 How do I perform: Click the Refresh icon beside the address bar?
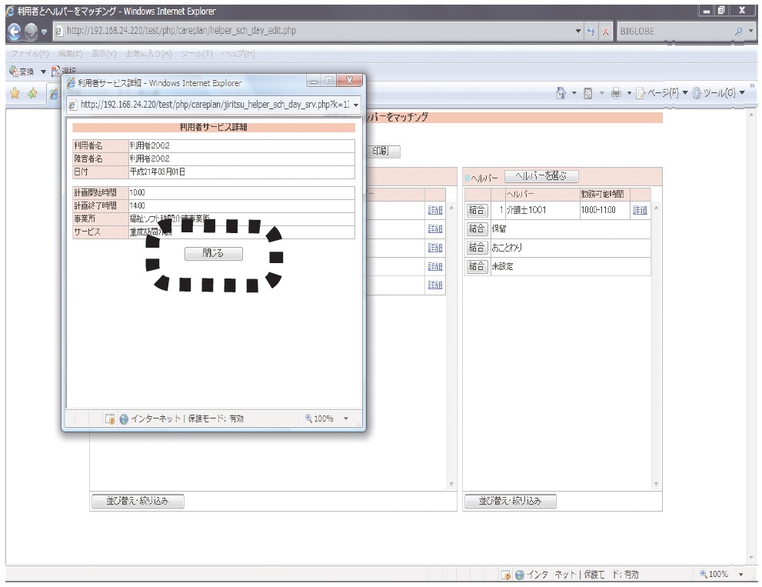(591, 32)
